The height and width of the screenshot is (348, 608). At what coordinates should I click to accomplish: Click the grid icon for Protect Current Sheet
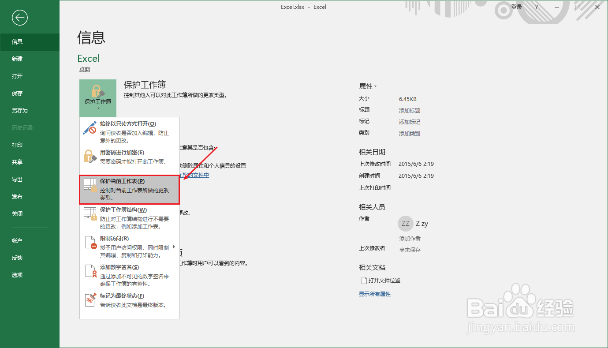tap(90, 185)
